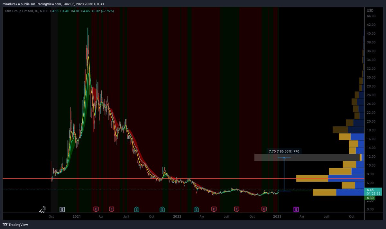Open the red E marker before Oct 2022 label

(x=237, y=209)
